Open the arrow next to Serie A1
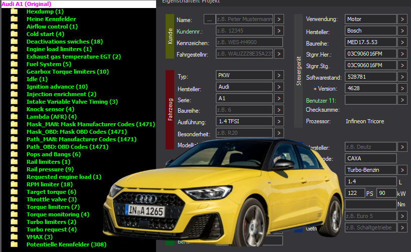This screenshot has height=252, width=411. point(279,98)
